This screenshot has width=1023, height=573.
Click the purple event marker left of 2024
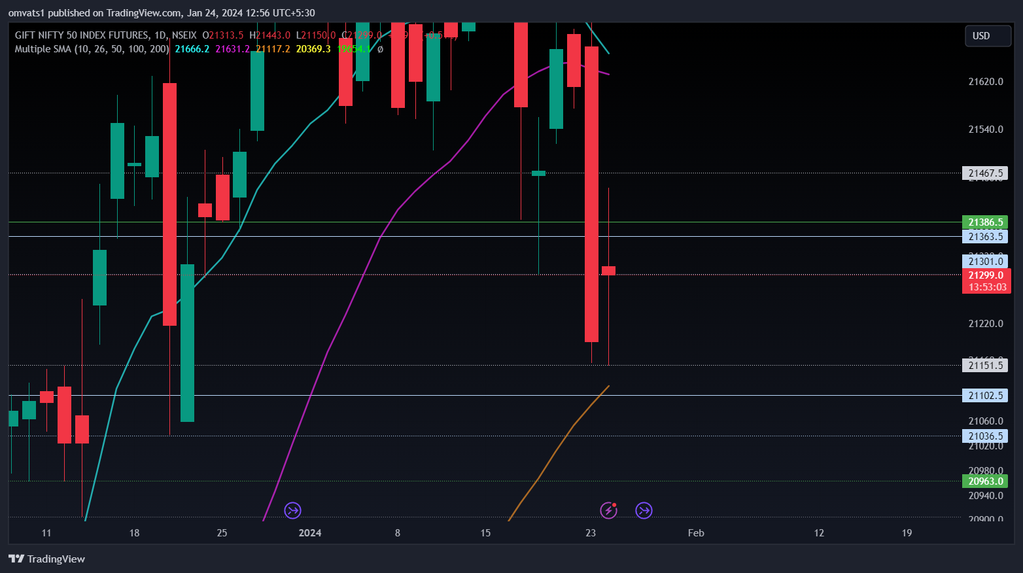coord(293,510)
